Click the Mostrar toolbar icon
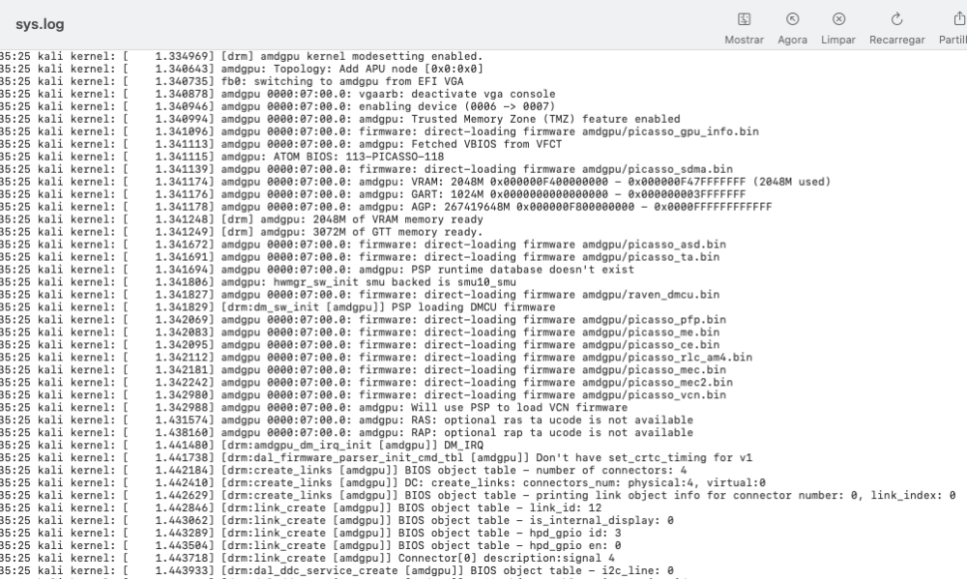The image size is (967, 579). point(744,19)
